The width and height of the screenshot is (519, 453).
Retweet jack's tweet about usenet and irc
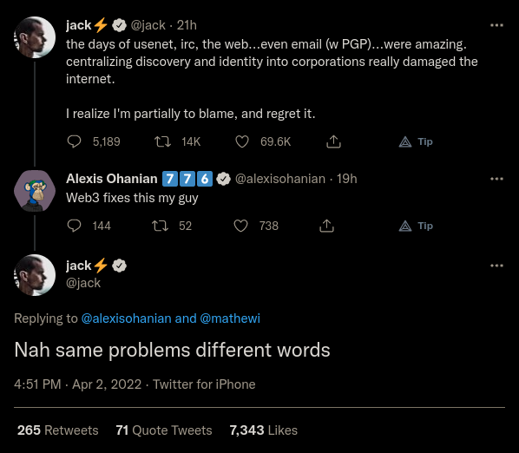pyautogui.click(x=162, y=141)
